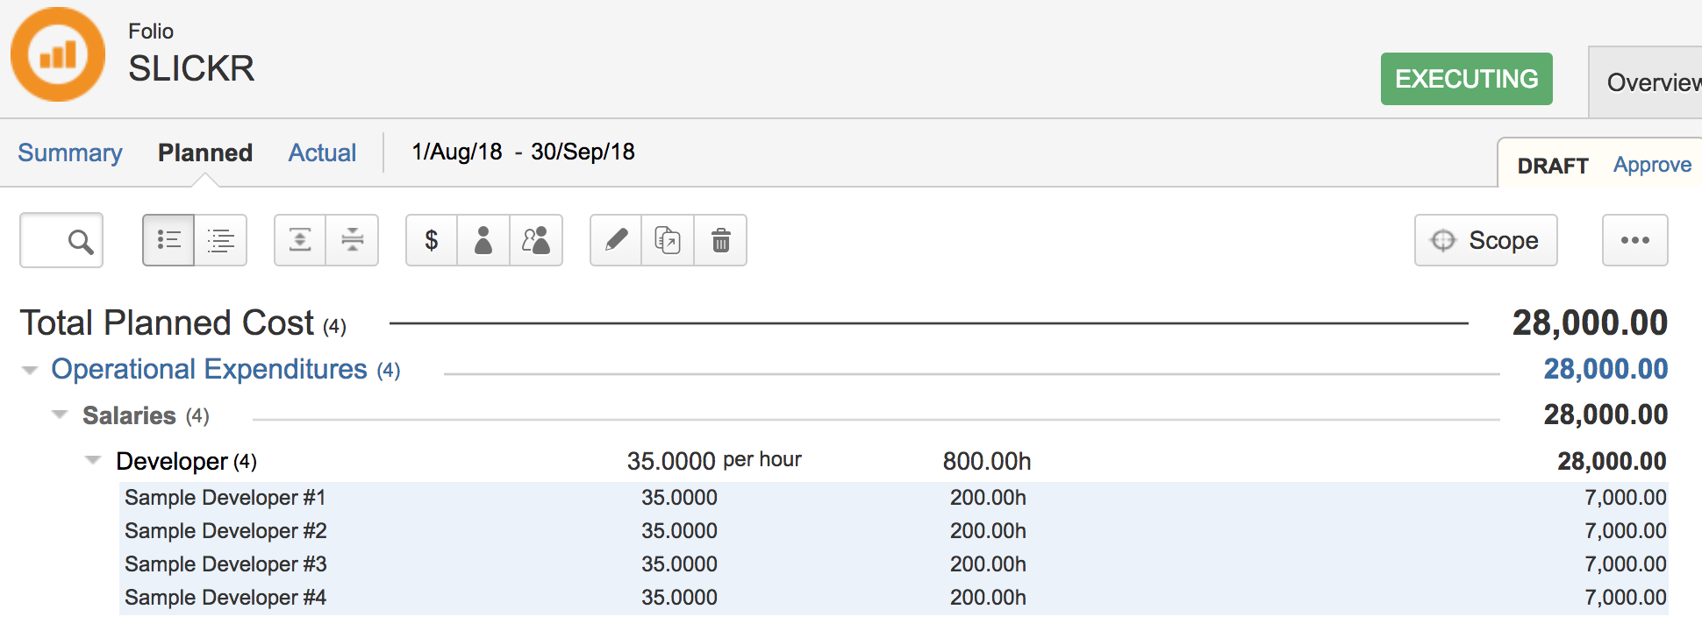Viewport: 1702px width, 638px height.
Task: Switch to the Summary tab
Action: tap(70, 152)
